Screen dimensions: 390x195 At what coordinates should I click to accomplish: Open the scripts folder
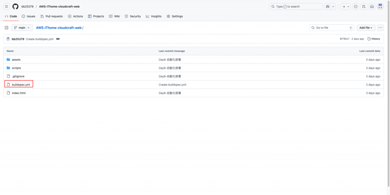point(16,68)
